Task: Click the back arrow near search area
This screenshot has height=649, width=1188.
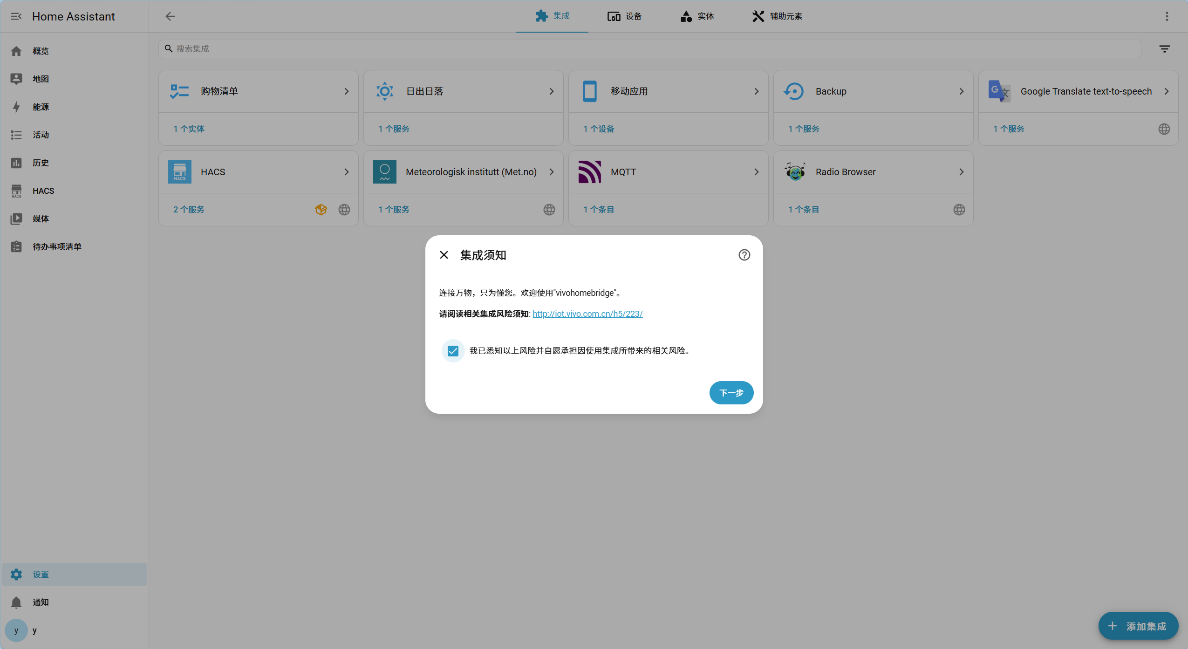Action: pyautogui.click(x=170, y=16)
